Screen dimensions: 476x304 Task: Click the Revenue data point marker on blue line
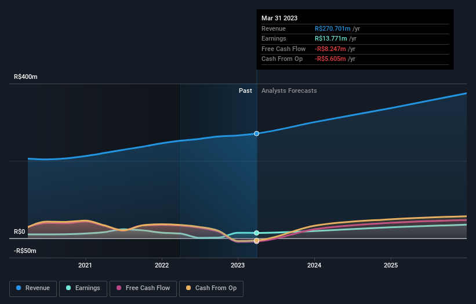(256, 133)
